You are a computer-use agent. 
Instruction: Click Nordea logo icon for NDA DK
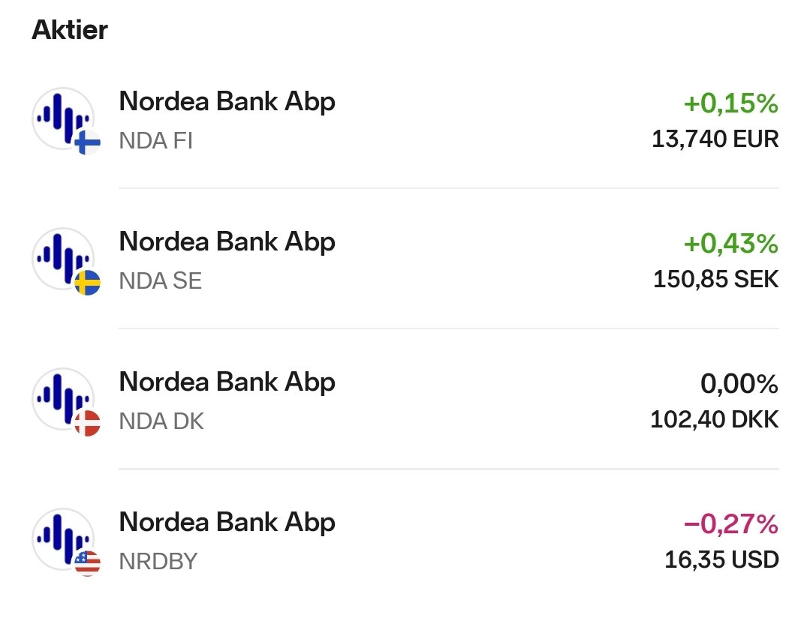62,397
